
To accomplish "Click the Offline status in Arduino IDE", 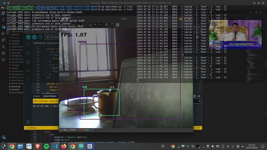I will coord(31,128).
